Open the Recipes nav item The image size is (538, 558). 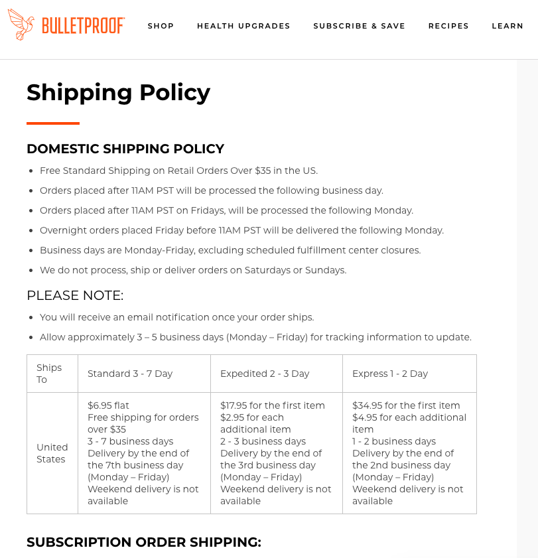tap(448, 26)
